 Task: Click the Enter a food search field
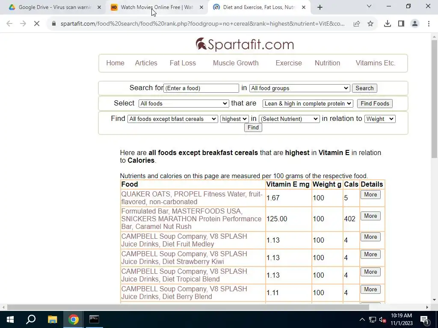tap(201, 88)
